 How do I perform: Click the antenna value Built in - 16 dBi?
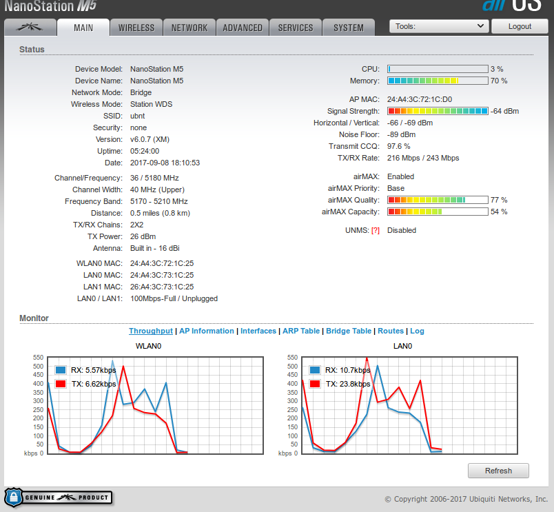point(155,248)
